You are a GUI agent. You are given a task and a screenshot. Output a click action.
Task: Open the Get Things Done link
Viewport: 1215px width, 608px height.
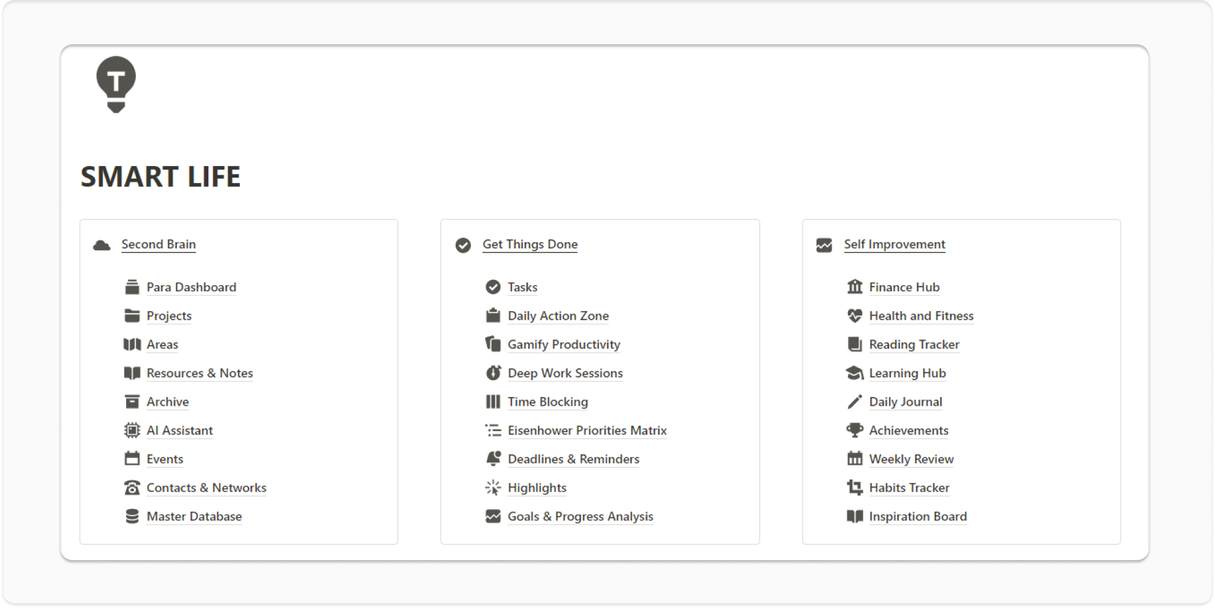click(530, 245)
